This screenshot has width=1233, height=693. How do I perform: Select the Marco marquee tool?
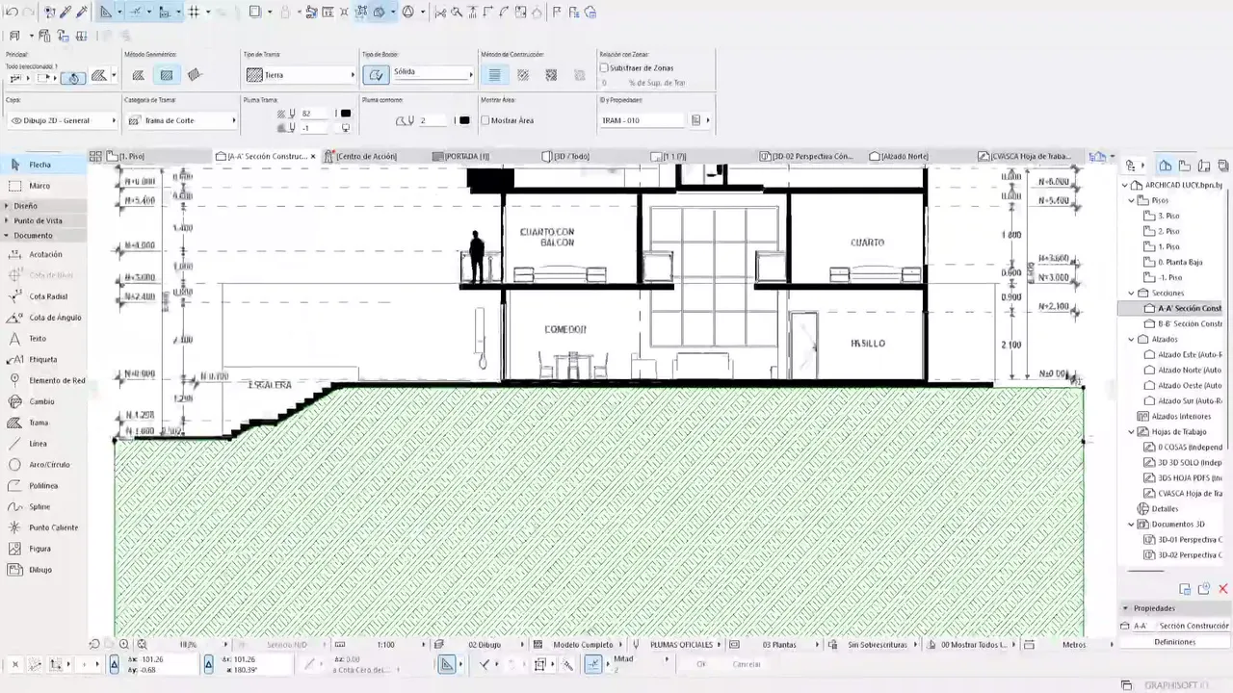[x=43, y=186]
